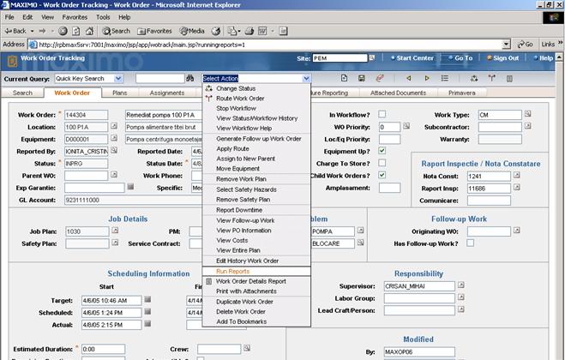This screenshot has width=565, height=360.
Task: Click the Estimated Duration field
Action: point(103,349)
